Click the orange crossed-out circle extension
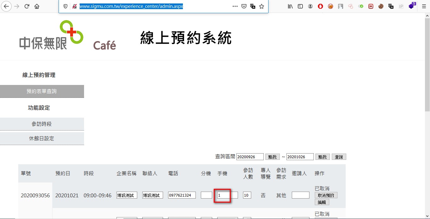This screenshot has height=219, width=430. click(331, 6)
